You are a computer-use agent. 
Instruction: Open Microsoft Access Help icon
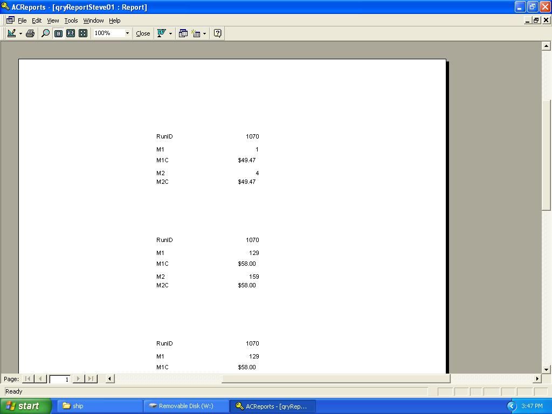[x=218, y=33]
